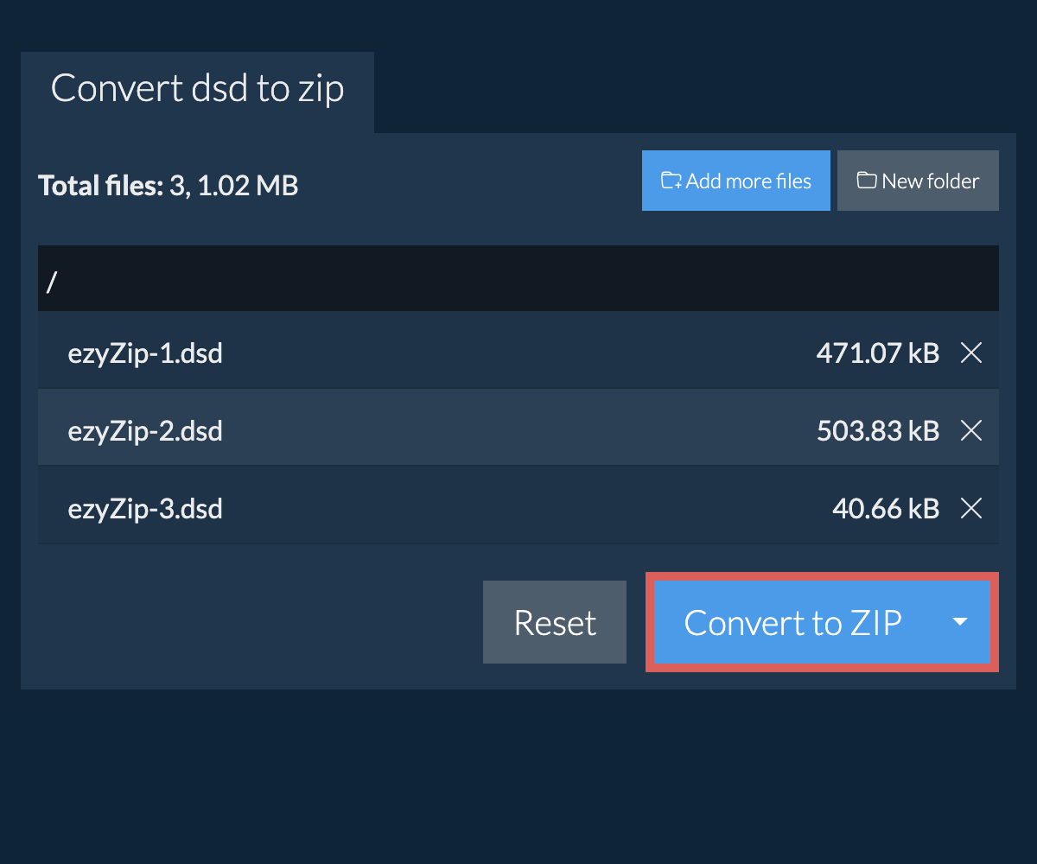Click the 471.07 kB file size
This screenshot has height=864, width=1037.
(877, 353)
